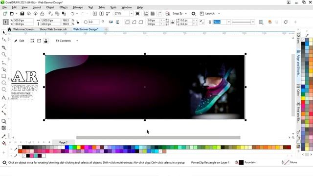Select the Shape tool in toolbox
The width and height of the screenshot is (313, 176).
tap(4, 40)
